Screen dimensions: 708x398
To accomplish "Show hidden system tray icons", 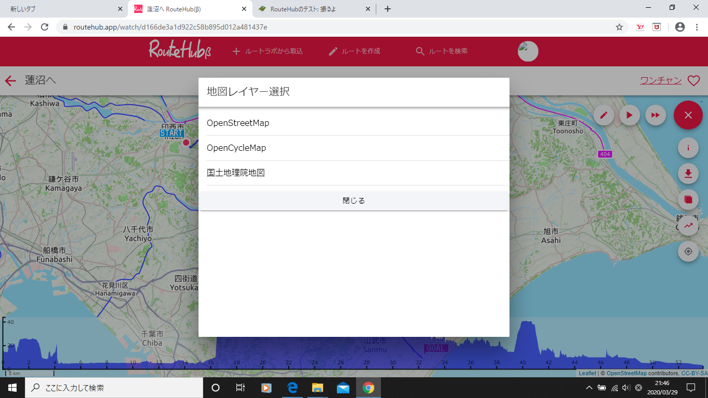I will [x=589, y=388].
